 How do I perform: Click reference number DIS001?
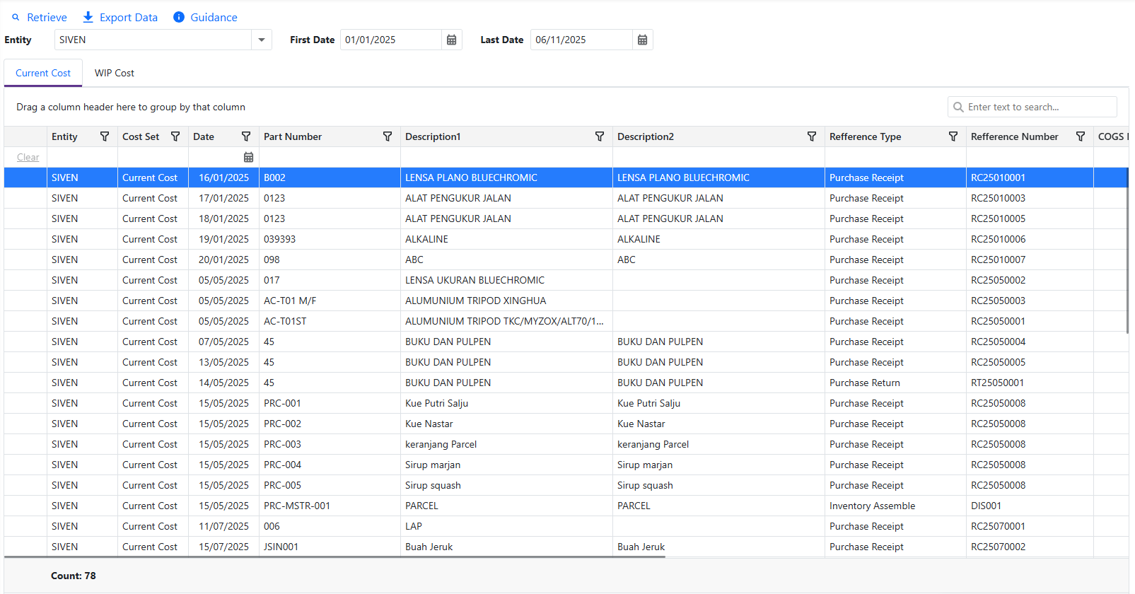tap(1030, 506)
